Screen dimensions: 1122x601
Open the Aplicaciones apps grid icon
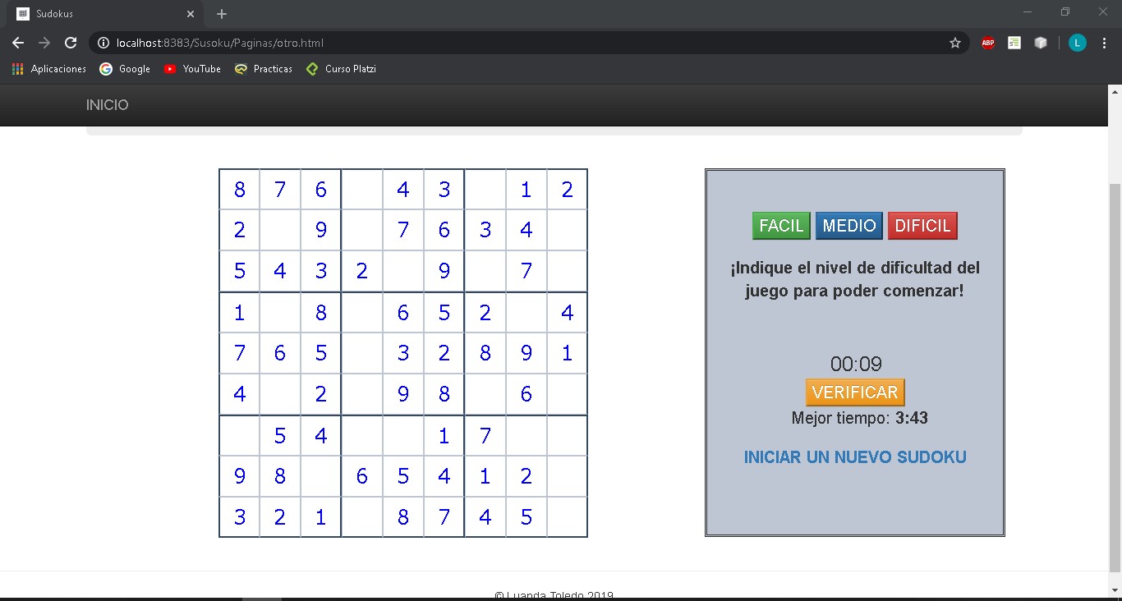(17, 69)
